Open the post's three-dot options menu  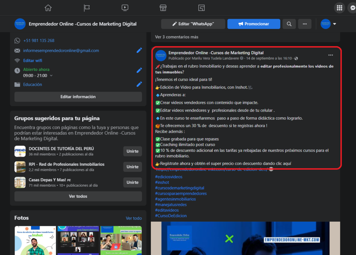pos(330,55)
